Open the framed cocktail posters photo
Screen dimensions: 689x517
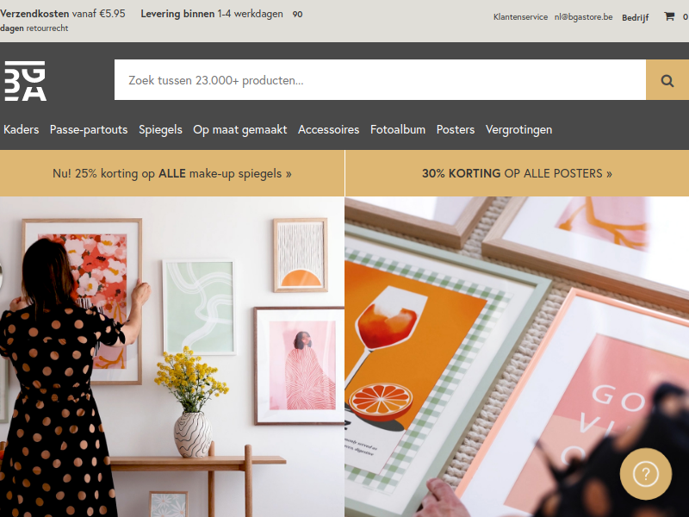pos(518,357)
